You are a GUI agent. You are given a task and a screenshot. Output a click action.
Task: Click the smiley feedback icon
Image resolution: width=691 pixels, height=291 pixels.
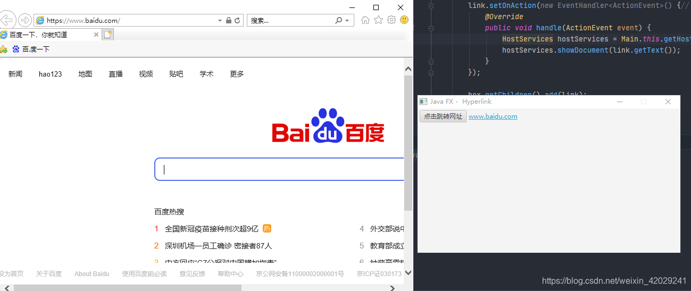(404, 20)
